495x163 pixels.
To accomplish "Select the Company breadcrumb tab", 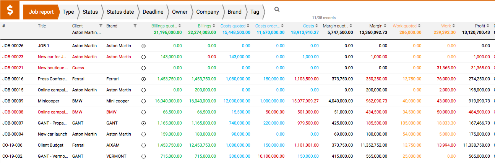I will (208, 12).
